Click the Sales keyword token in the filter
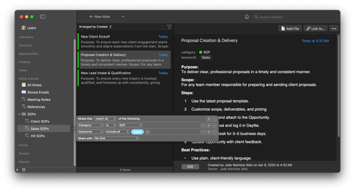 138,132
